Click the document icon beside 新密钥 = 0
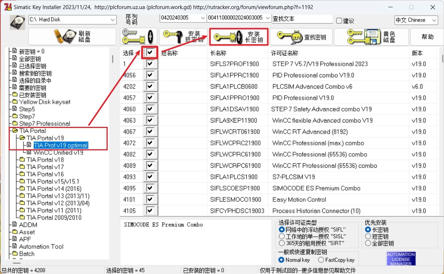 coord(14,51)
